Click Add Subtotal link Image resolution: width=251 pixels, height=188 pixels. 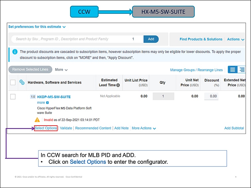[x=234, y=128]
